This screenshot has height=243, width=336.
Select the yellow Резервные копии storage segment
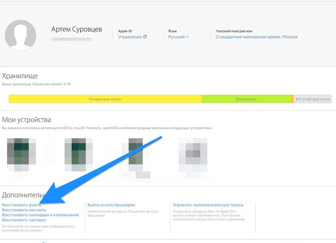105,99
